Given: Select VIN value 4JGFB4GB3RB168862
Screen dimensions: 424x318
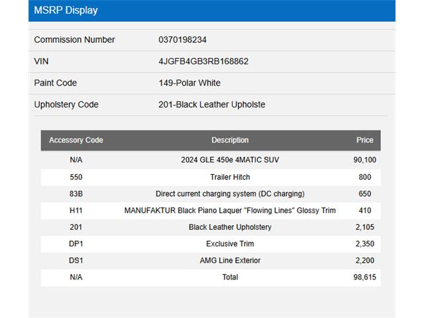Looking at the screenshot, I should (x=203, y=62).
